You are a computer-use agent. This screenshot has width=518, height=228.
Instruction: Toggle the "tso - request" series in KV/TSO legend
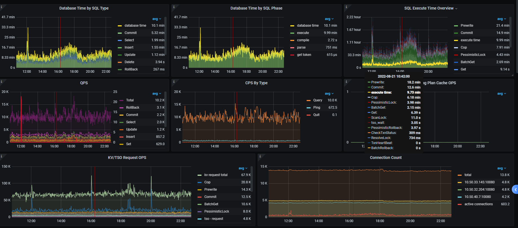pyautogui.click(x=213, y=219)
